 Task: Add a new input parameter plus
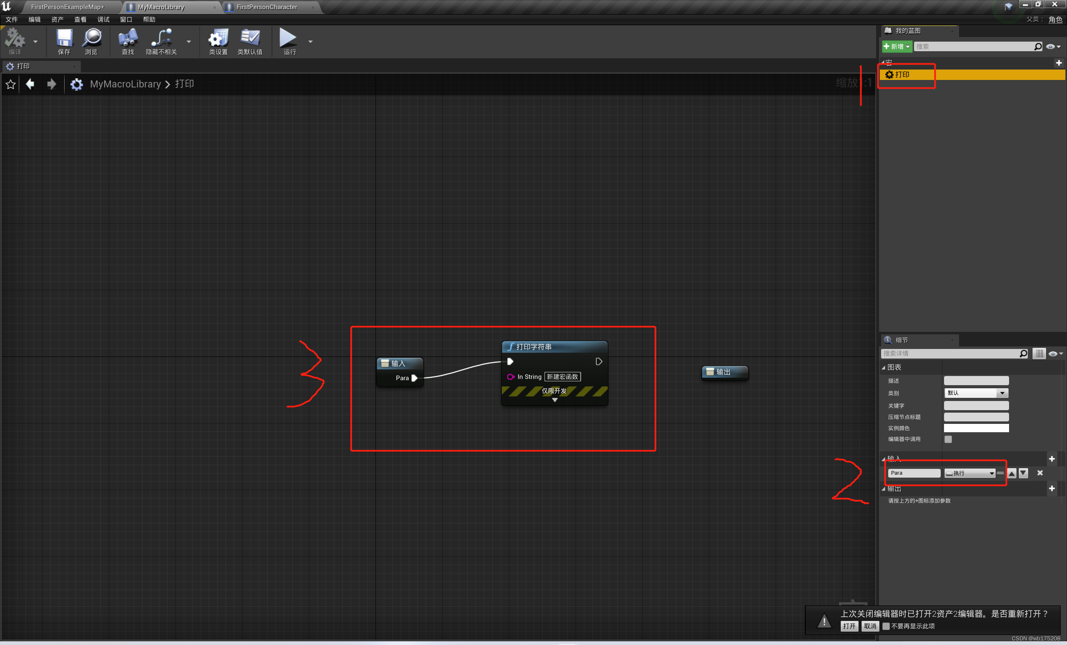(x=1052, y=458)
